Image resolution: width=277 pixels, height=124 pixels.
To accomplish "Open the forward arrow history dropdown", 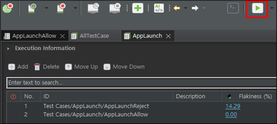I will [x=204, y=8].
